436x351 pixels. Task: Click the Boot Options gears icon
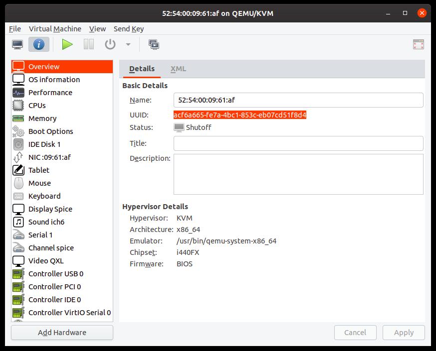pos(18,131)
